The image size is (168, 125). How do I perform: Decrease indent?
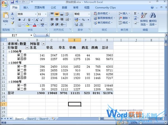click(52, 25)
